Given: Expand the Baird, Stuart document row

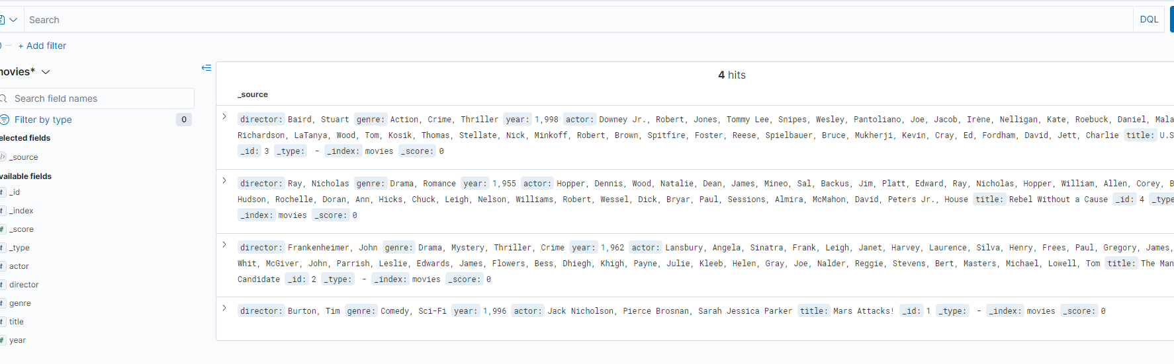Looking at the screenshot, I should coord(224,117).
